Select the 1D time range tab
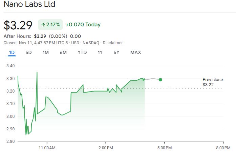Screen dimensions: 236x154 (x=12, y=52)
